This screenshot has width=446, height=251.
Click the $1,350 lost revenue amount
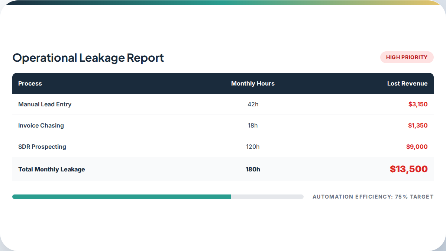pos(418,125)
